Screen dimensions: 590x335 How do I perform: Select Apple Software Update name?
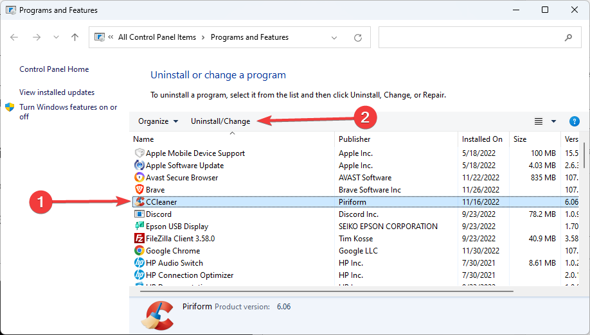pyautogui.click(x=184, y=166)
